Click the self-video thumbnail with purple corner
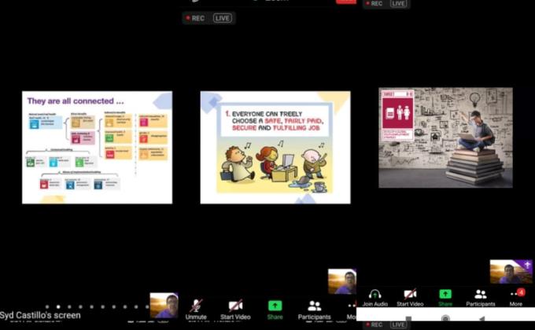 (x=511, y=272)
